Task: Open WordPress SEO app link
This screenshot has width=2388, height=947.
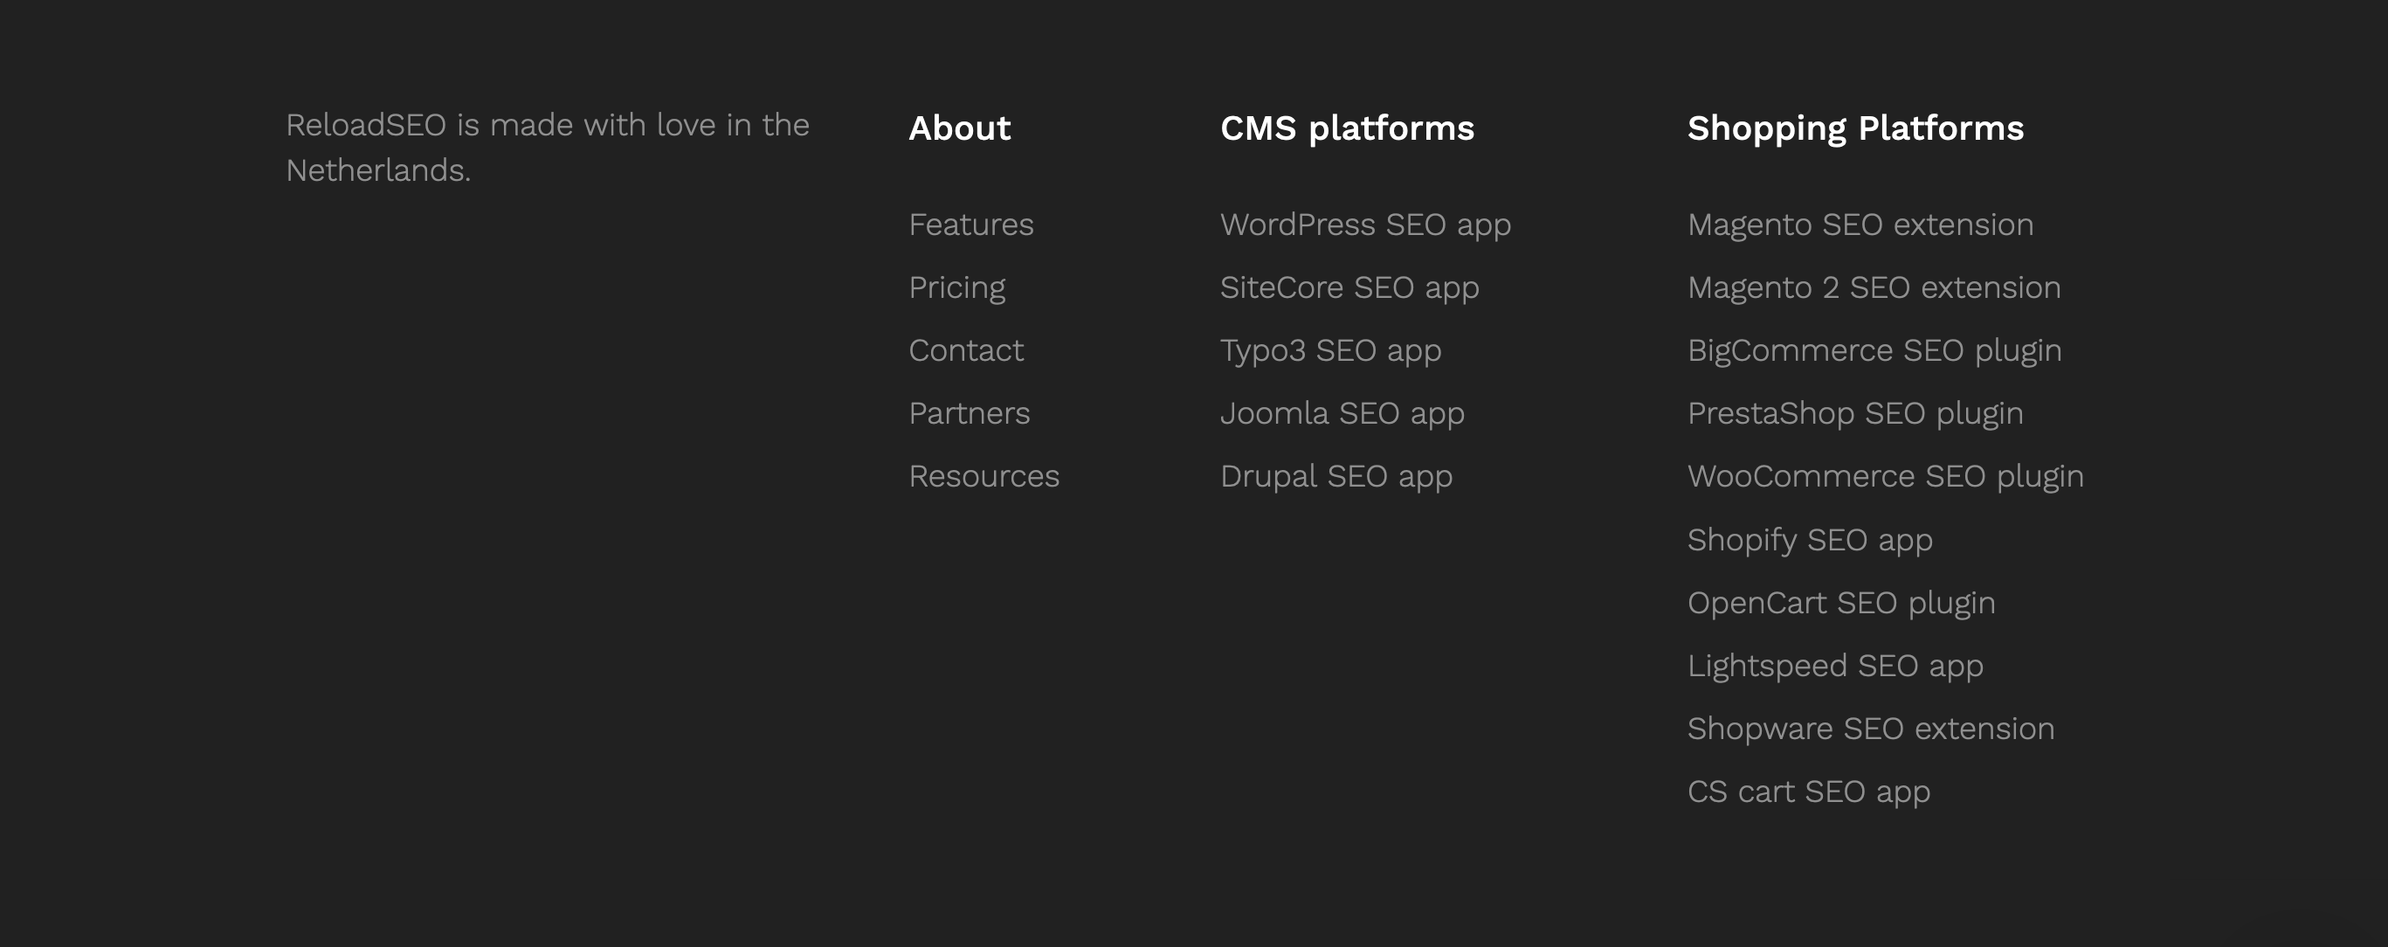Action: point(1365,225)
